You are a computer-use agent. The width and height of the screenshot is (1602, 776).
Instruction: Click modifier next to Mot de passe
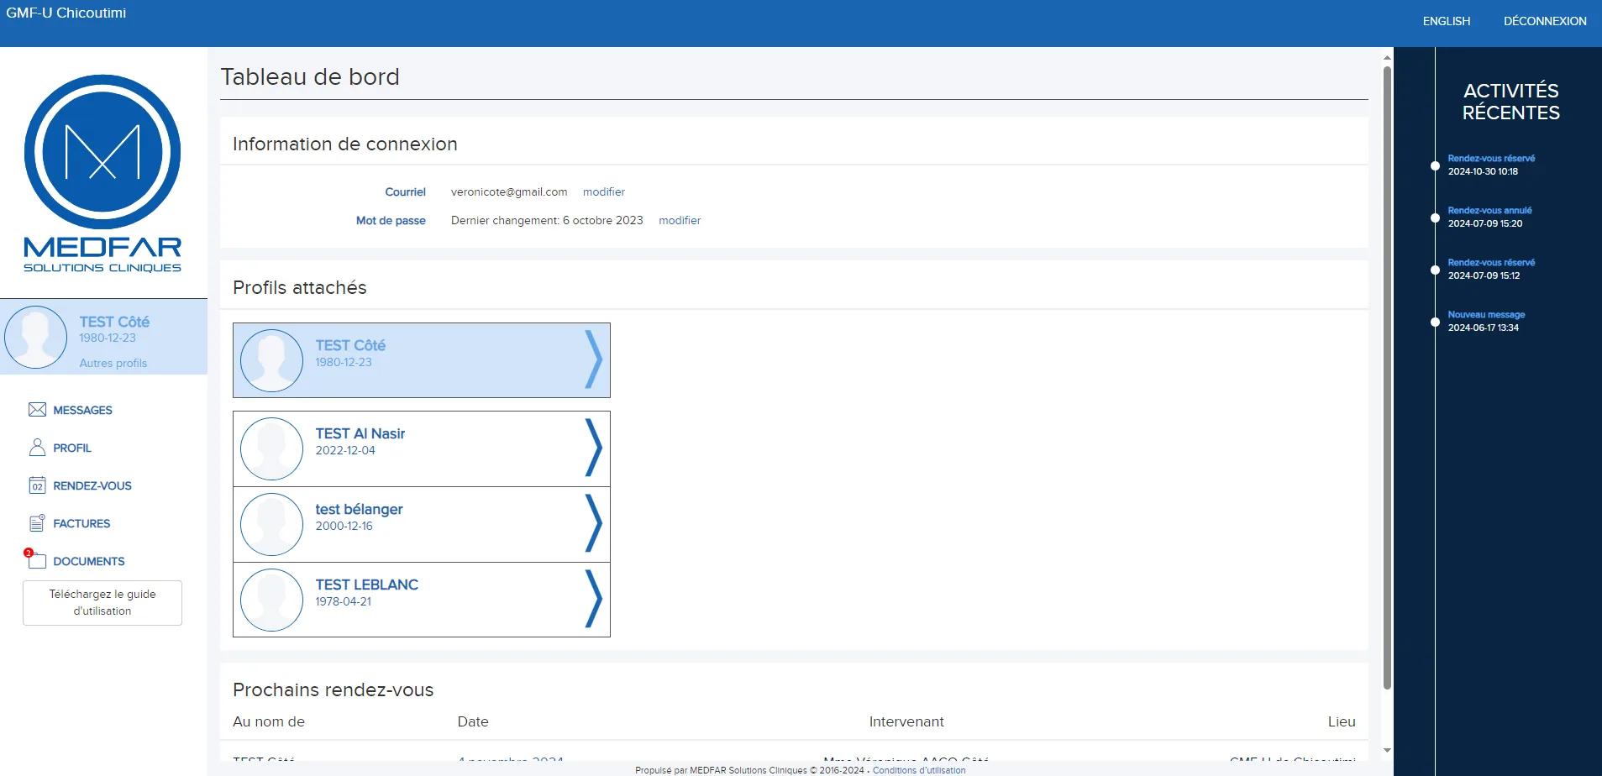[680, 220]
